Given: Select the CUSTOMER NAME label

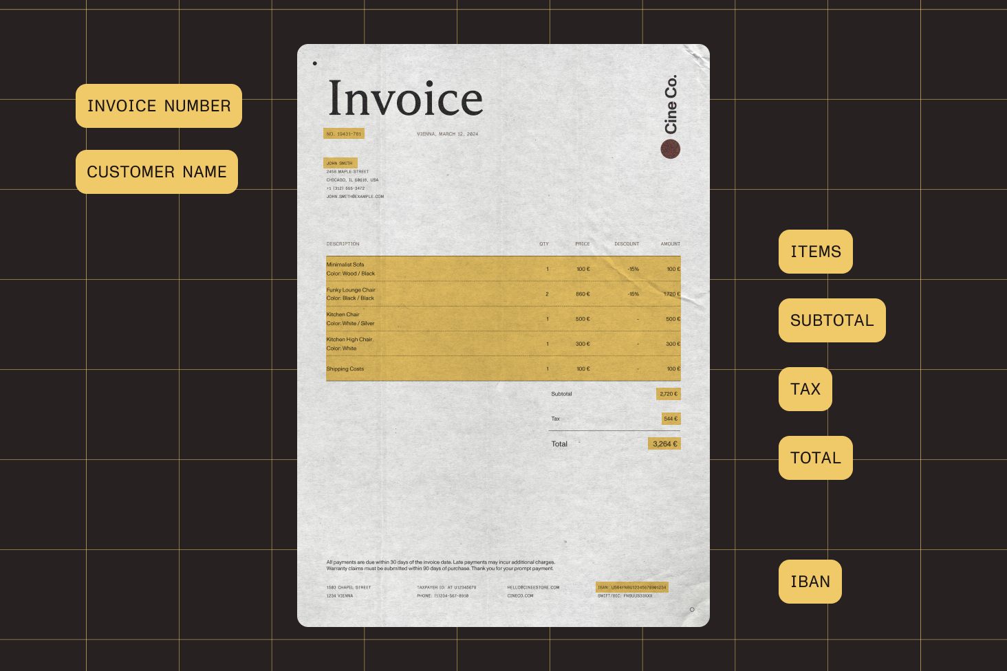Looking at the screenshot, I should pyautogui.click(x=157, y=172).
